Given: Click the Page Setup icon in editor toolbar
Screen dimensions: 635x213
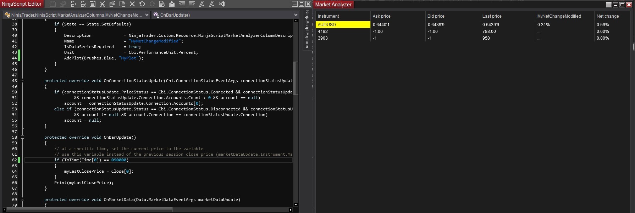Looking at the screenshot, I should (93, 4).
